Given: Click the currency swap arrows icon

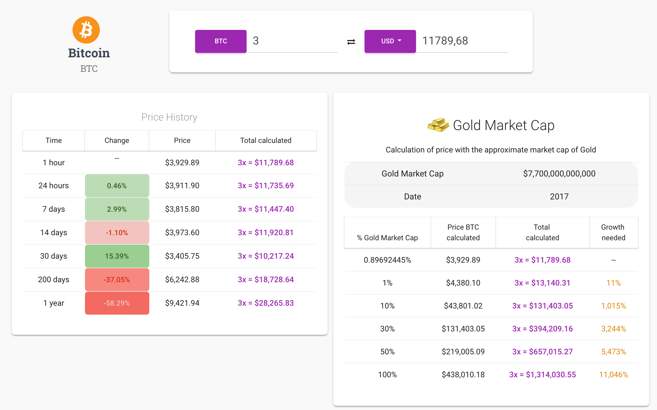Looking at the screenshot, I should click(x=351, y=41).
